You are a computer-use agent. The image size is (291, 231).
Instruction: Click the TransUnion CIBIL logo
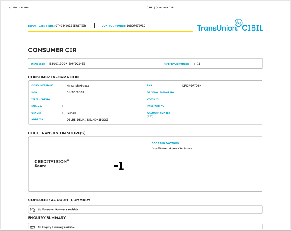(230, 25)
